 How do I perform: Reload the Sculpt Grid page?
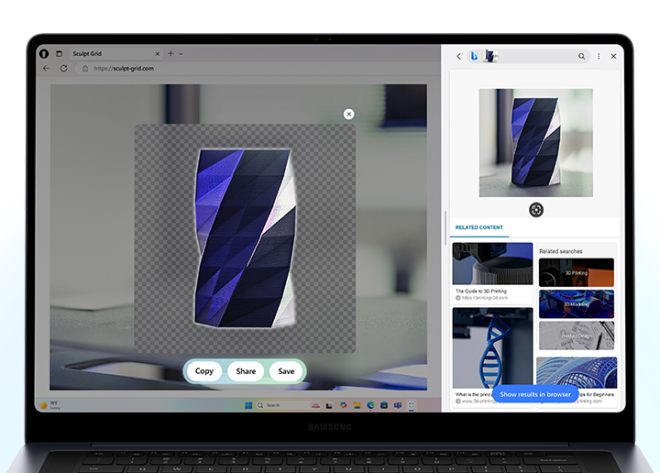click(x=63, y=69)
